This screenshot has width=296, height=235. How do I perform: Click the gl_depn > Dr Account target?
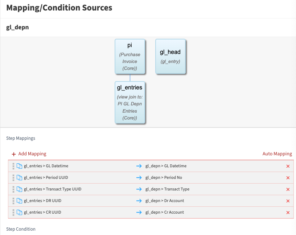[x=165, y=201]
